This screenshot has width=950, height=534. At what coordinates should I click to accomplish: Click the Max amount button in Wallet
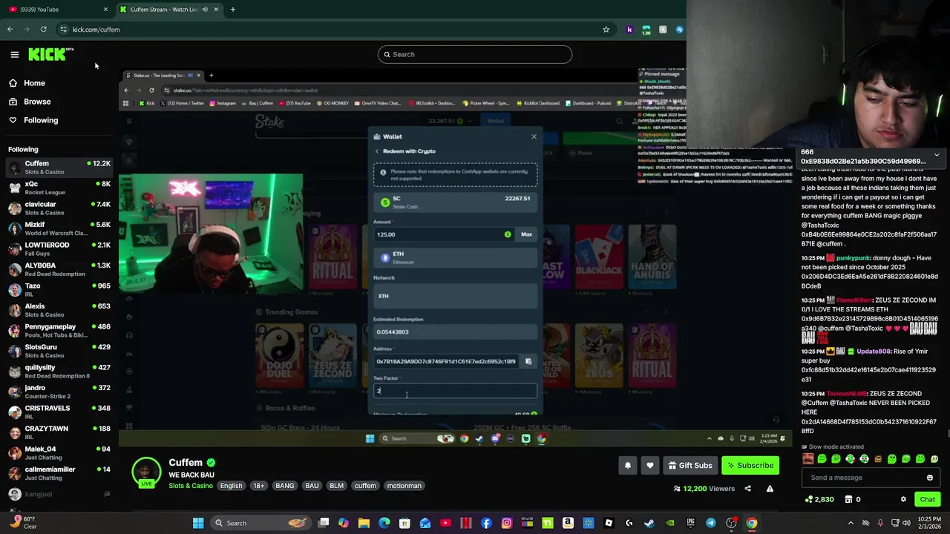point(526,234)
